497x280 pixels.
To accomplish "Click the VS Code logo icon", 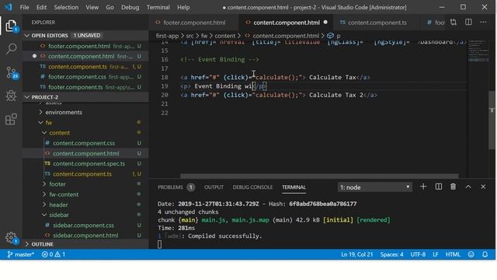I will pos(9,7).
